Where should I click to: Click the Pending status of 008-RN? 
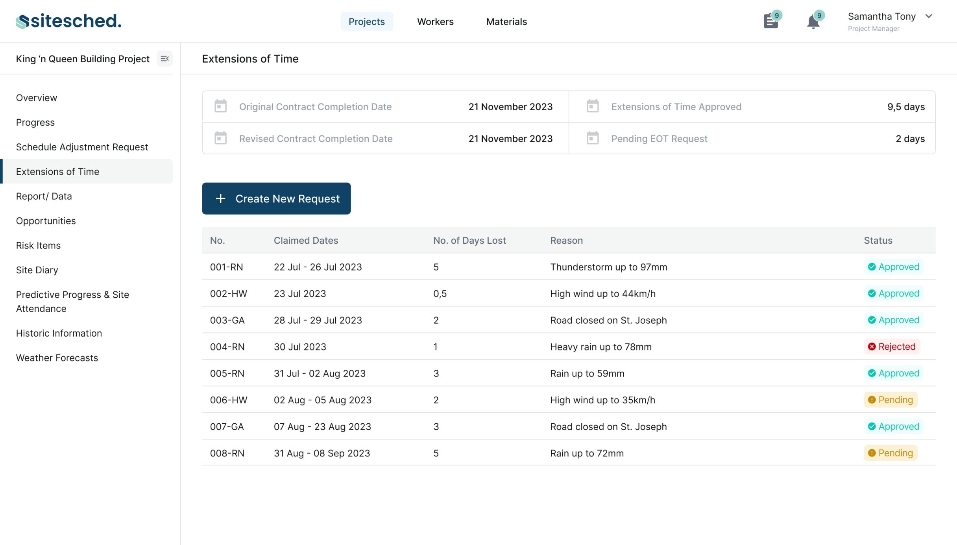(890, 453)
